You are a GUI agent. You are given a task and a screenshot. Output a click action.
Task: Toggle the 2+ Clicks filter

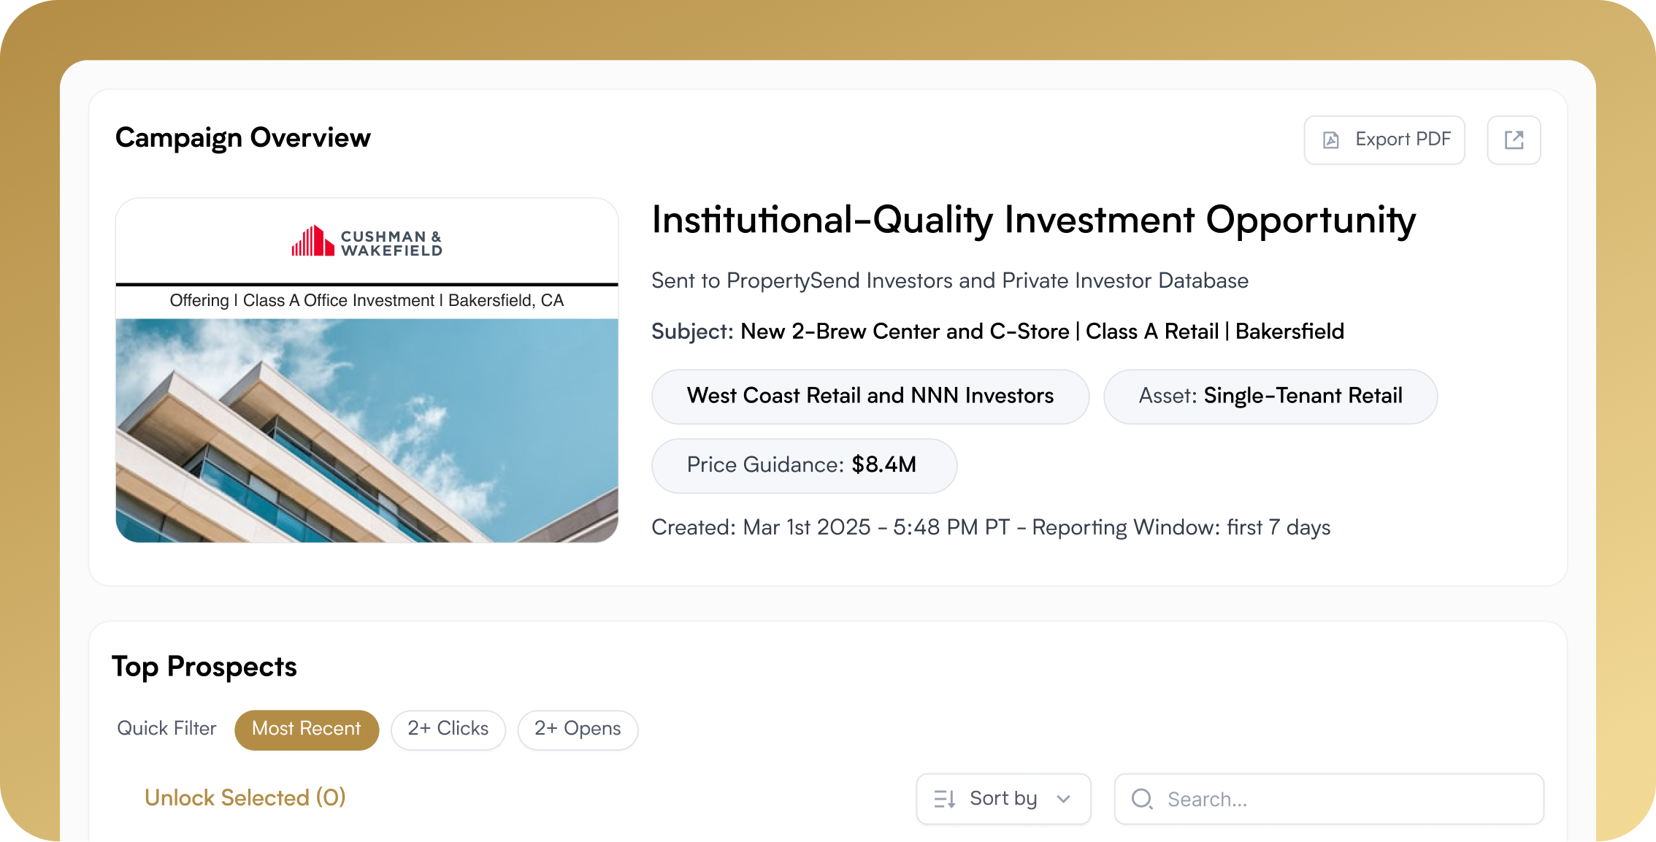(448, 729)
